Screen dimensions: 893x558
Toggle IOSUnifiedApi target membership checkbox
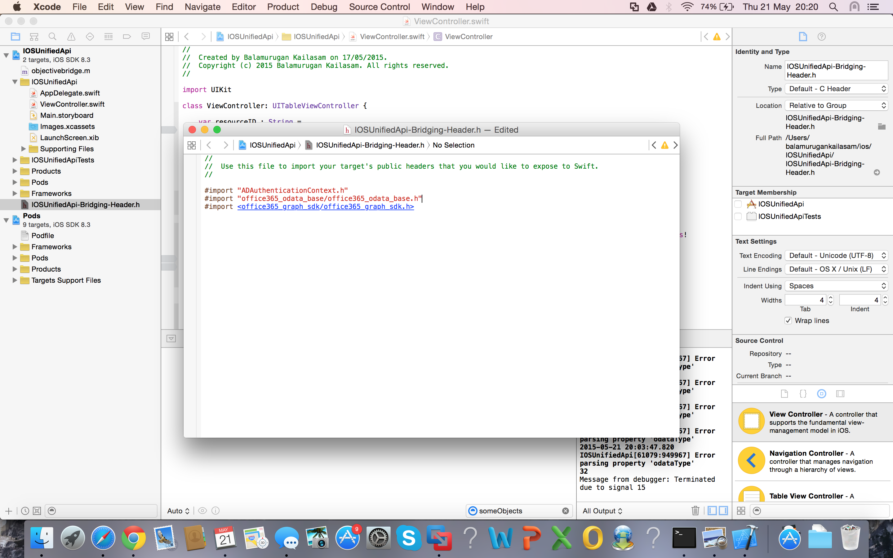[x=738, y=204]
